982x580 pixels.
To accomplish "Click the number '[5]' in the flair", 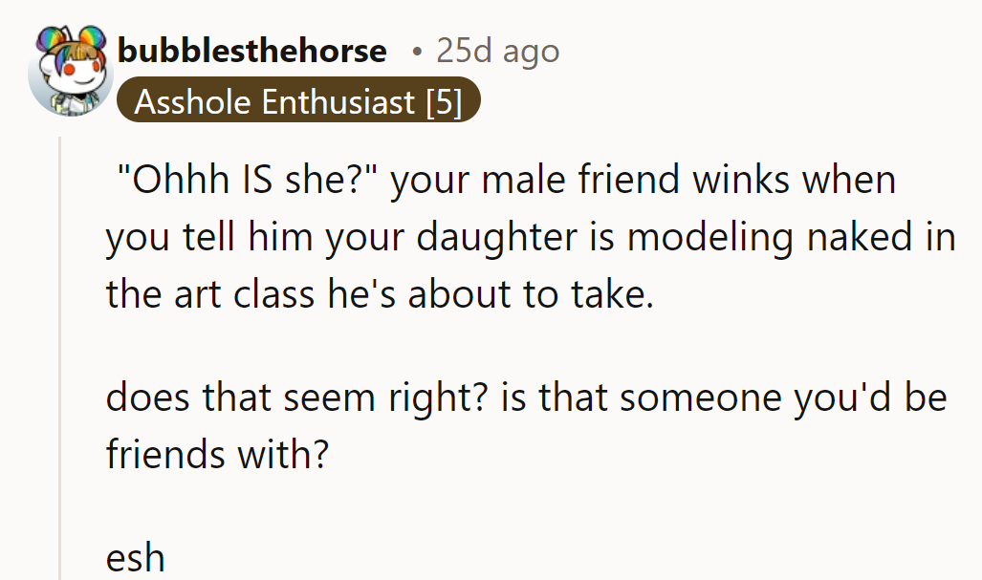I will click(x=445, y=101).
